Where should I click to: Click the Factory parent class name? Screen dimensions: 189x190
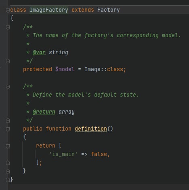click(x=108, y=10)
